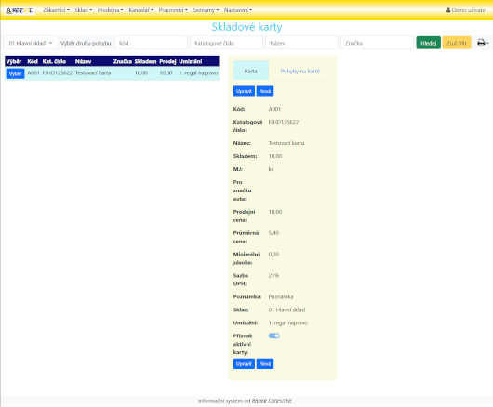Click the green Hledej button

(428, 43)
